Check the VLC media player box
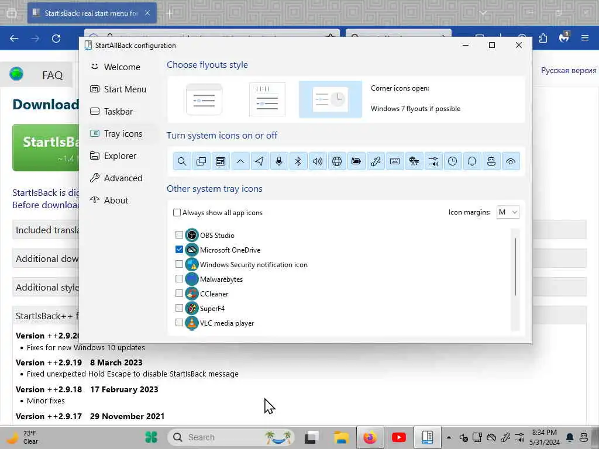Viewport: 599px width, 449px height. tap(179, 323)
